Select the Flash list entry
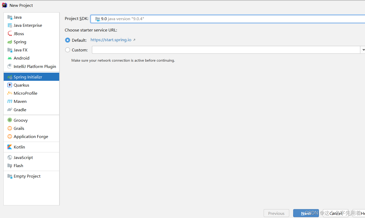 pos(31,166)
